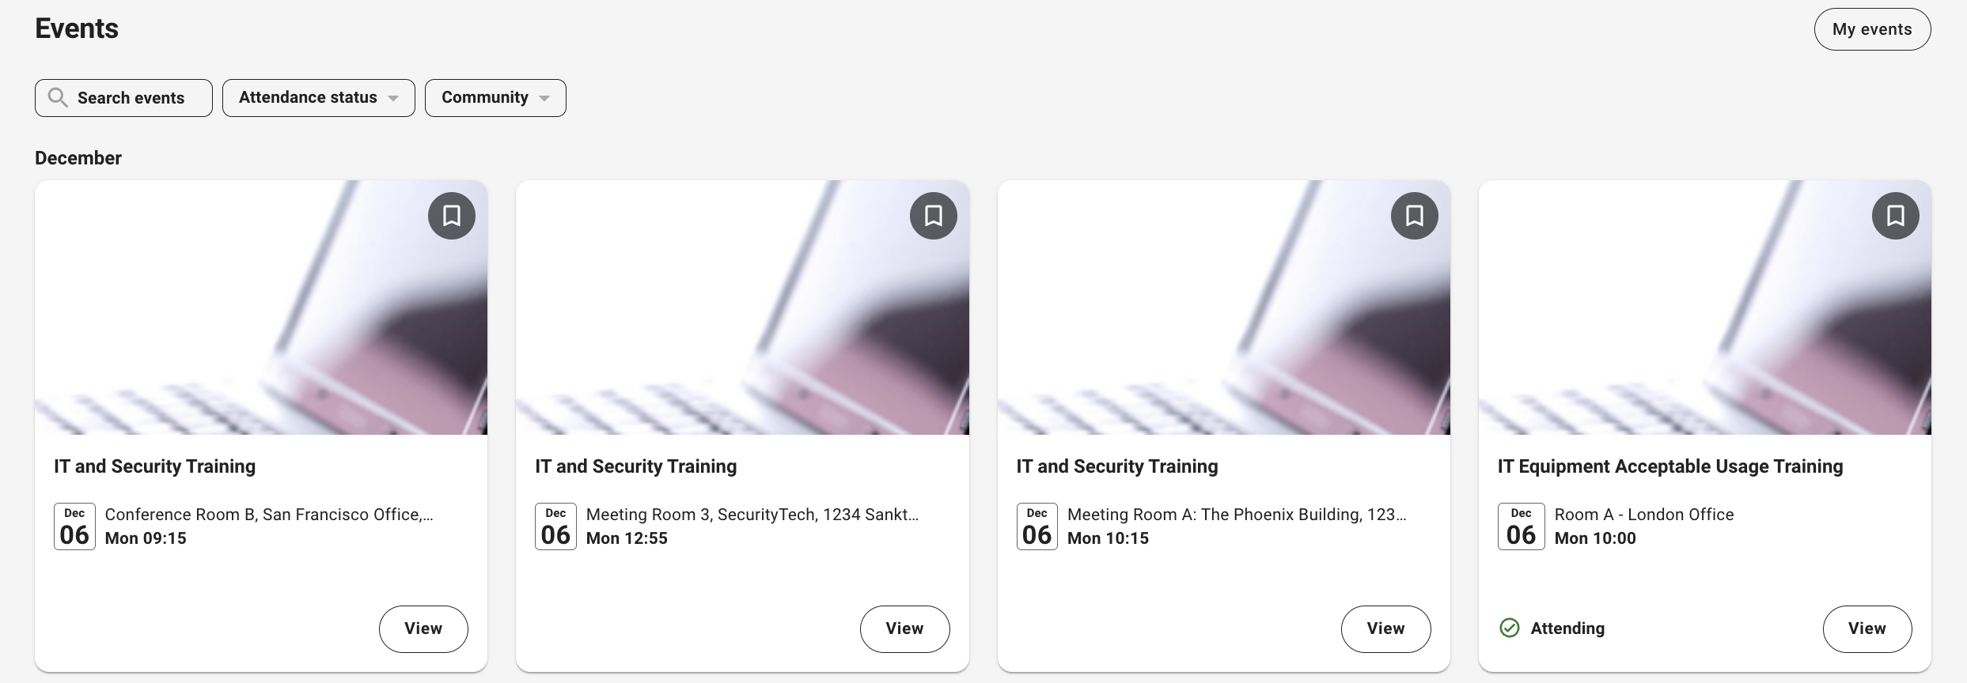Bookmark the 10:15 IT and Security Training

(x=1414, y=216)
